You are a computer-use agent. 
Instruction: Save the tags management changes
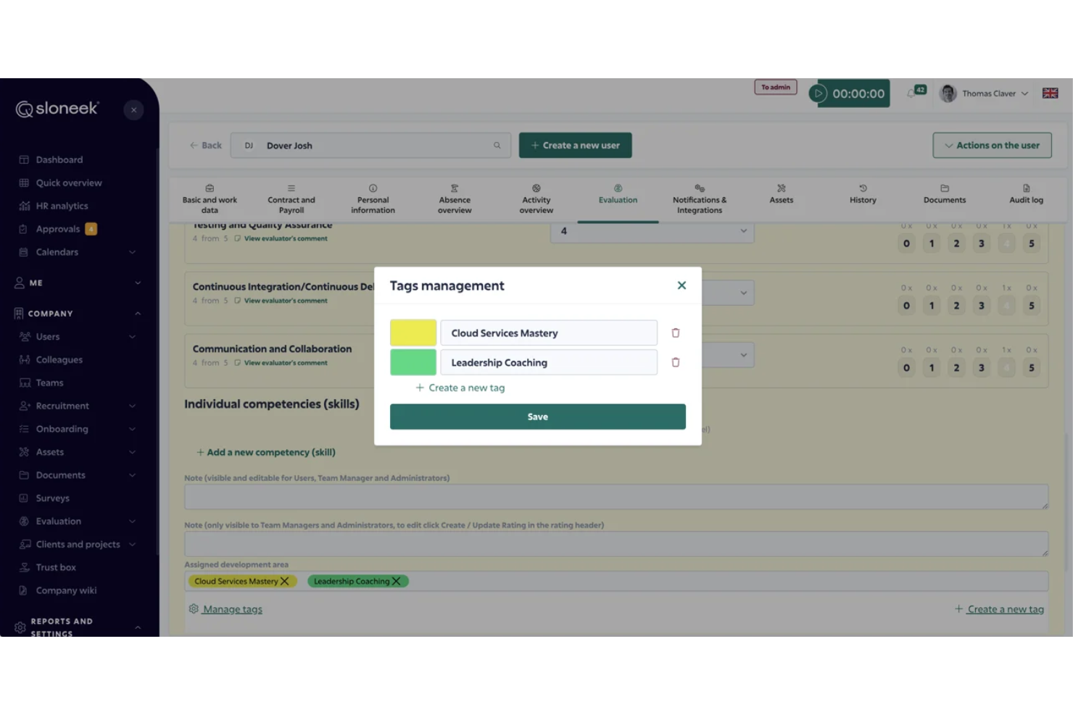point(537,416)
